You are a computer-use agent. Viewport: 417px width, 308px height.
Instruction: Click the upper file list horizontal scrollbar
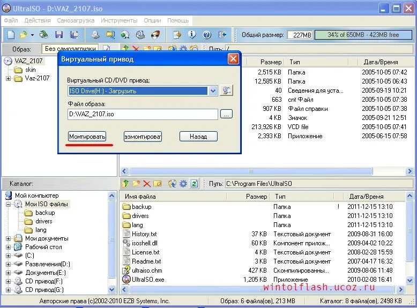click(x=251, y=171)
